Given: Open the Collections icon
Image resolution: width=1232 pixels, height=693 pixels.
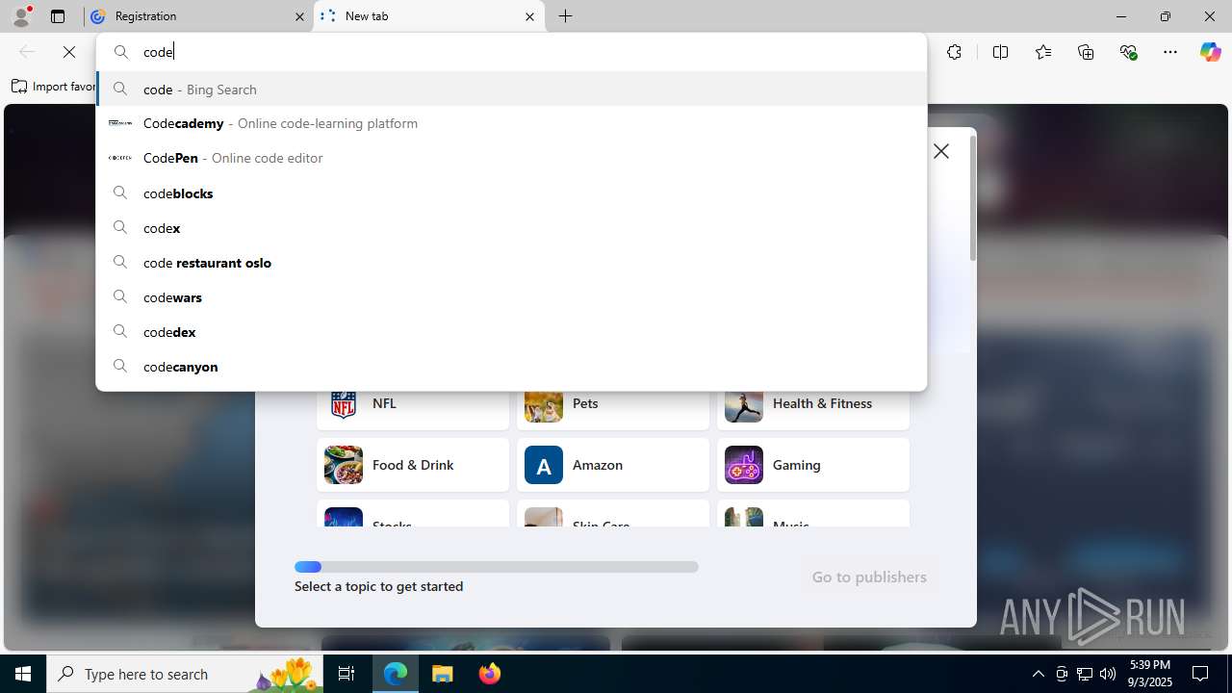Looking at the screenshot, I should click(x=1086, y=52).
